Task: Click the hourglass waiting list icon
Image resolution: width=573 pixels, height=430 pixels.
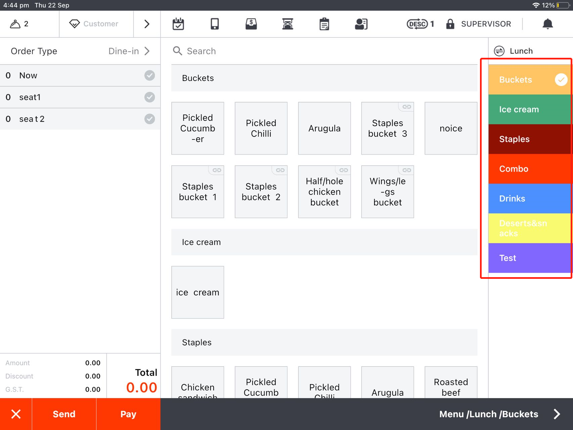Action: pyautogui.click(x=288, y=24)
